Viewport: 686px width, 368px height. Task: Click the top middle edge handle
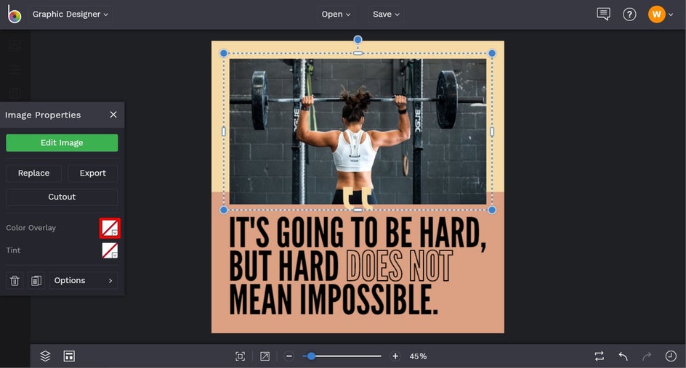358,53
